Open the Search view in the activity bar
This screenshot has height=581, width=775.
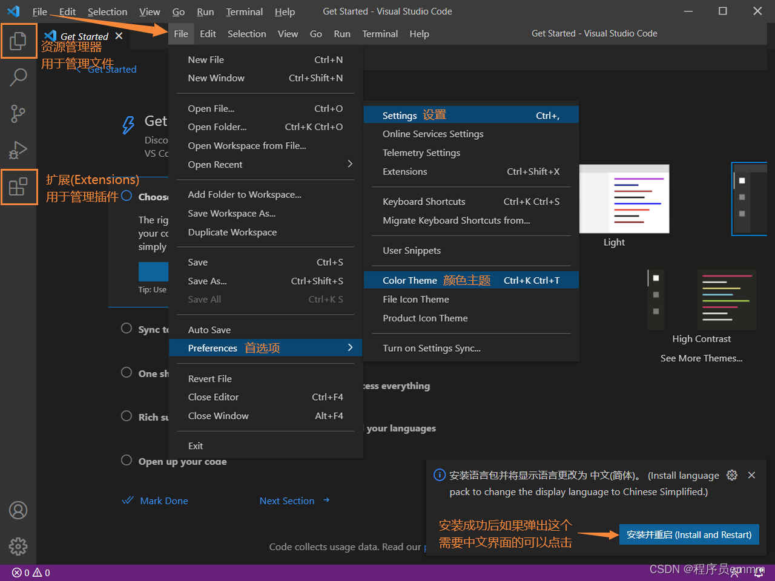[x=18, y=77]
